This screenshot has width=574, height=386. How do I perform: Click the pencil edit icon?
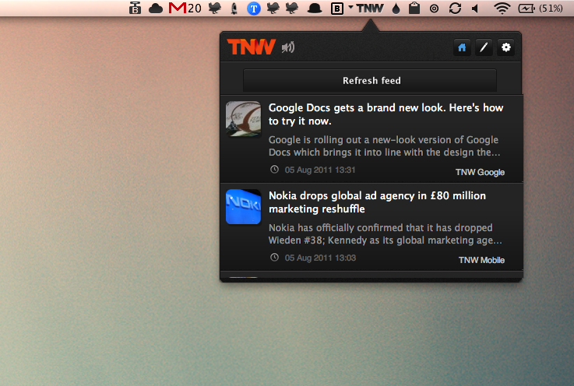484,47
